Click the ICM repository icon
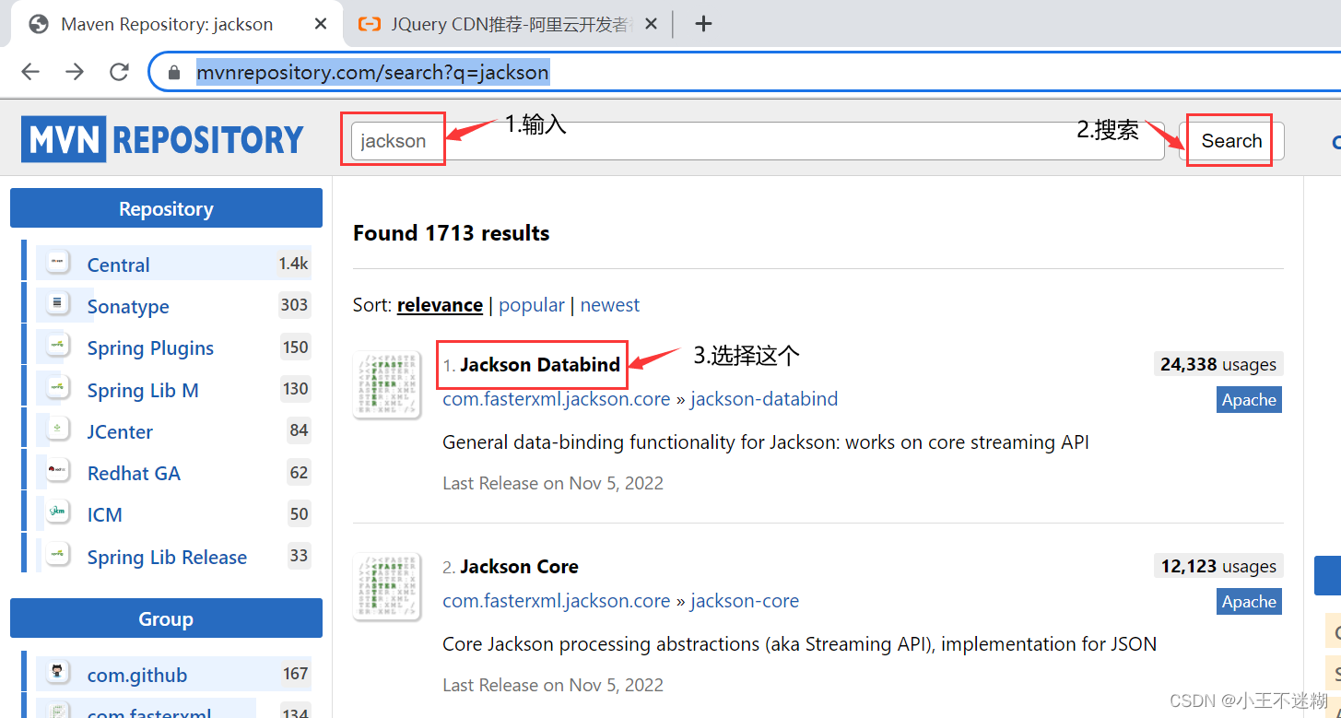Image resolution: width=1341 pixels, height=718 pixels. [x=58, y=512]
